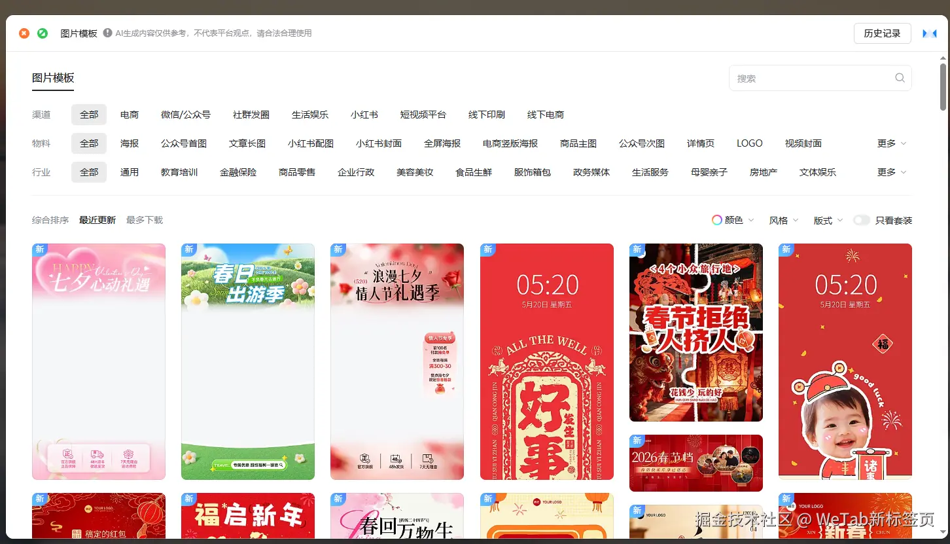Filter channel by 线下电商
Viewport: 950px width, 544px height.
(x=546, y=115)
